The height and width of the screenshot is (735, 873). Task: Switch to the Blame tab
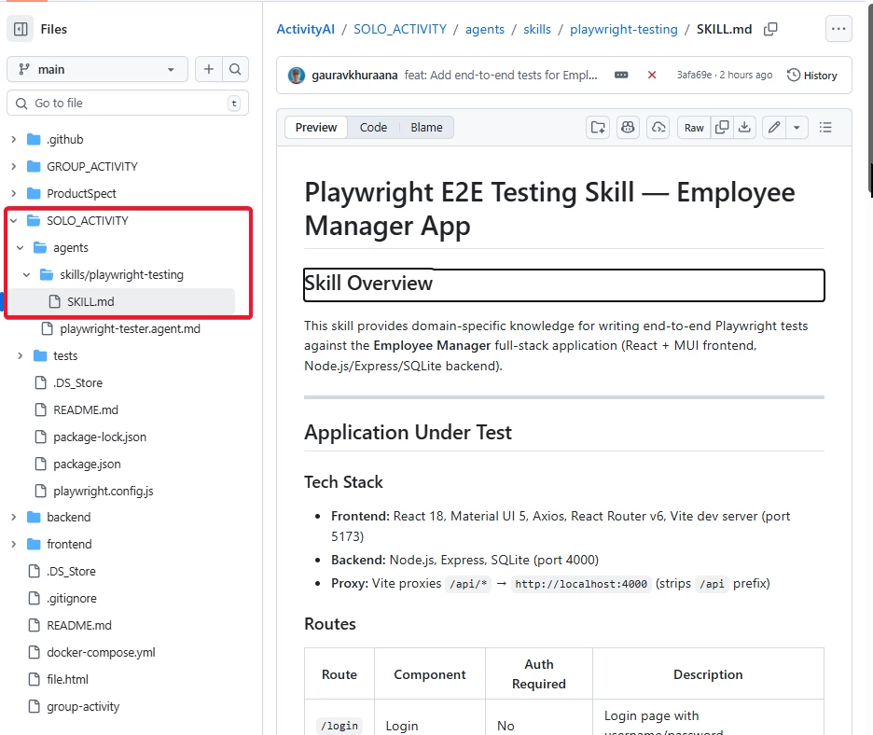coord(426,128)
